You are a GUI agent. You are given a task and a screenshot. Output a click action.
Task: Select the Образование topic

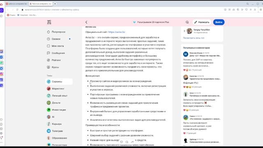click(x=59, y=138)
